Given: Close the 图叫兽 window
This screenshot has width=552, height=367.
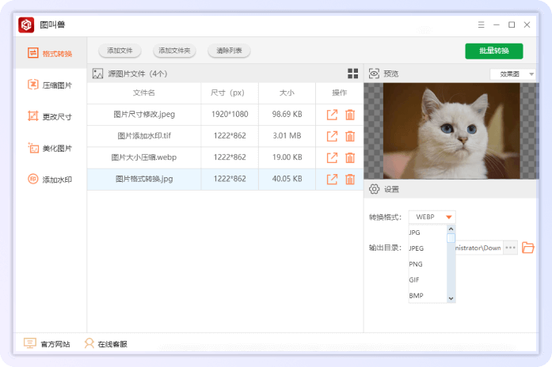Looking at the screenshot, I should (527, 25).
